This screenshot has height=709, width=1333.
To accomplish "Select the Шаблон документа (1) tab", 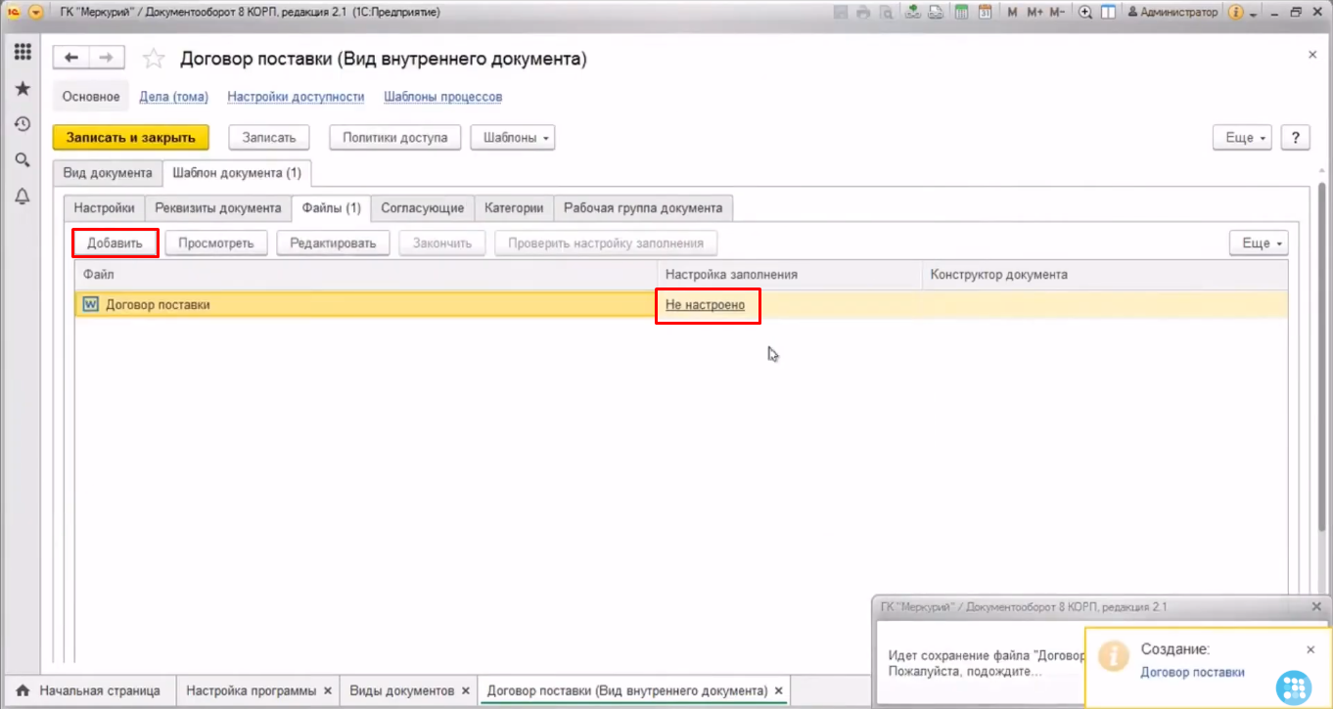I will pyautogui.click(x=237, y=173).
